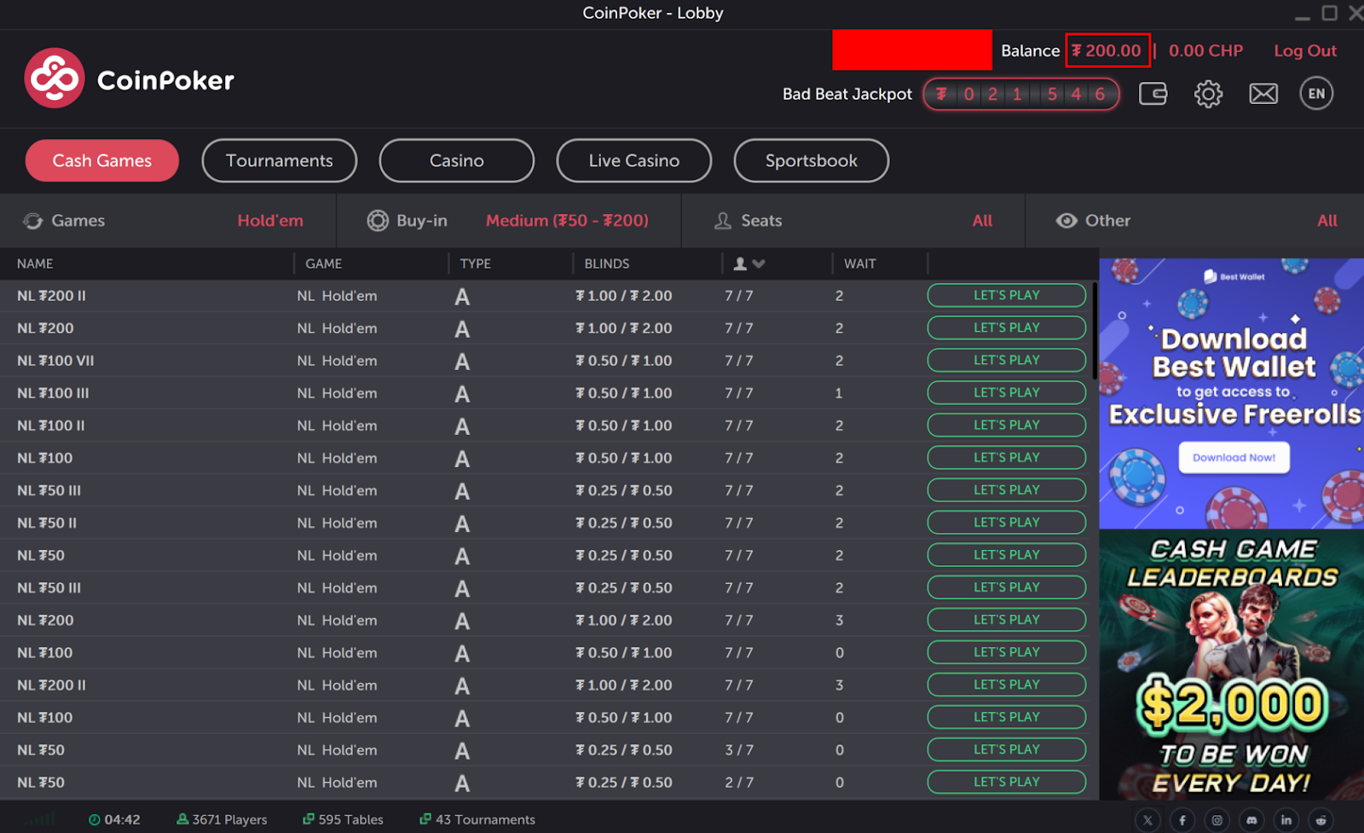This screenshot has width=1364, height=833.
Task: Sort tables by the seats column chevron
Action: (759, 264)
